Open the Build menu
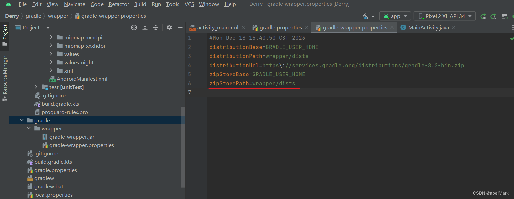This screenshot has width=514, height=199. [140, 4]
